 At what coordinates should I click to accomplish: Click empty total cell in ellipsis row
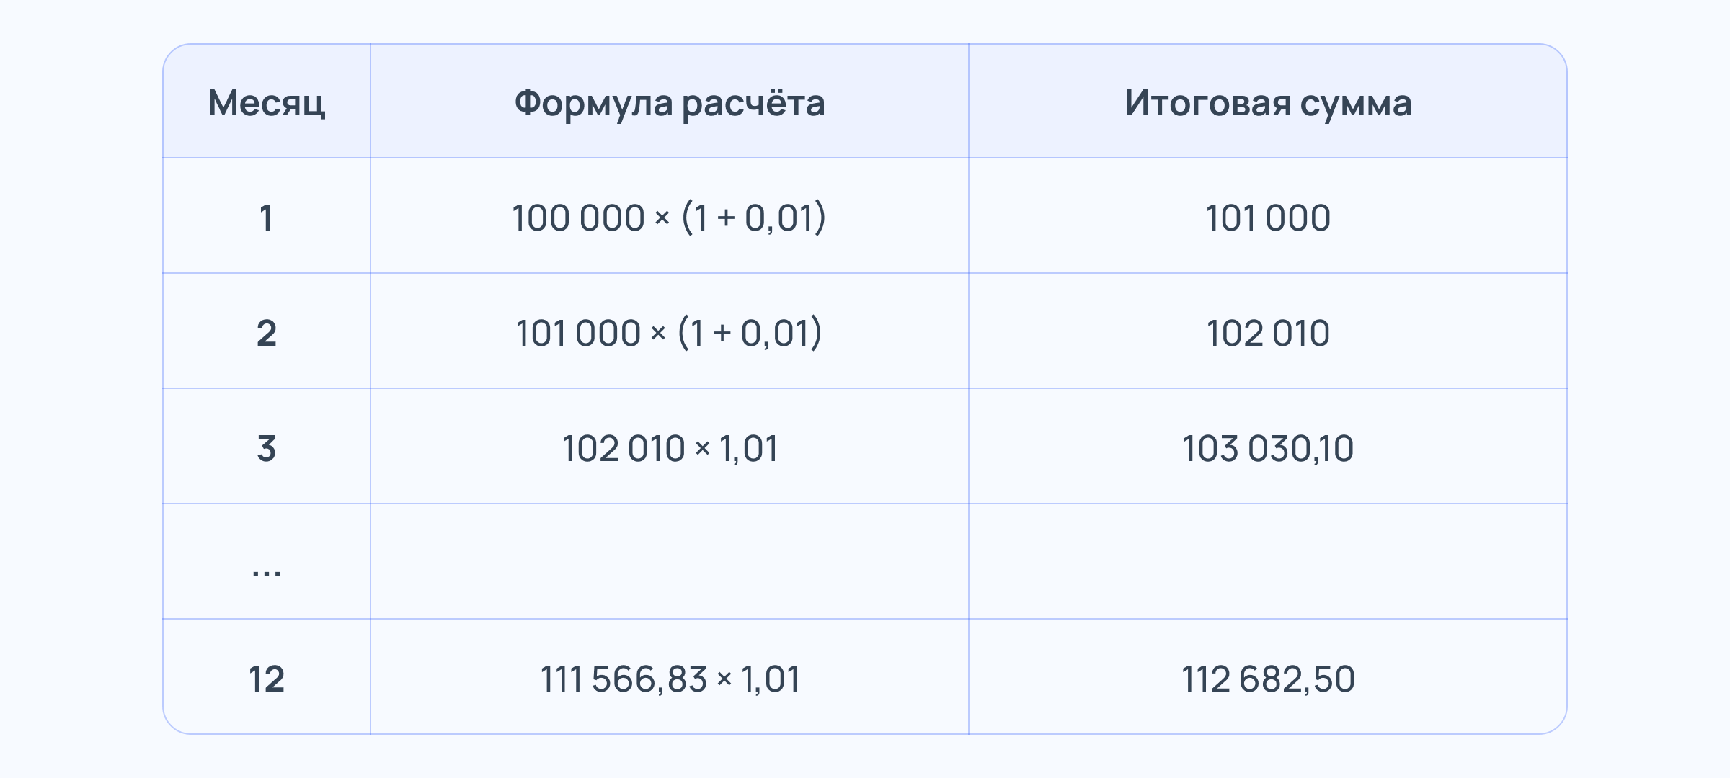tap(1267, 562)
